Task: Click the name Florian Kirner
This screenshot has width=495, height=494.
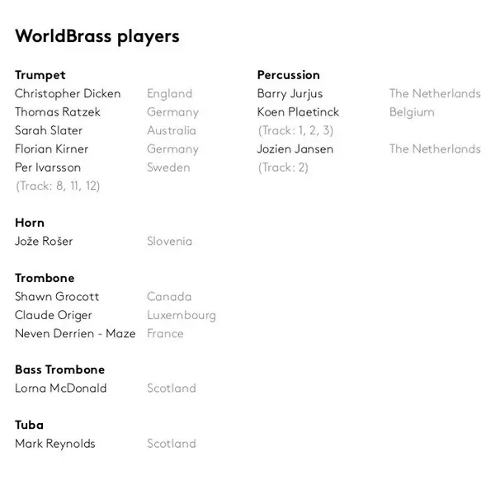Action: tap(51, 149)
